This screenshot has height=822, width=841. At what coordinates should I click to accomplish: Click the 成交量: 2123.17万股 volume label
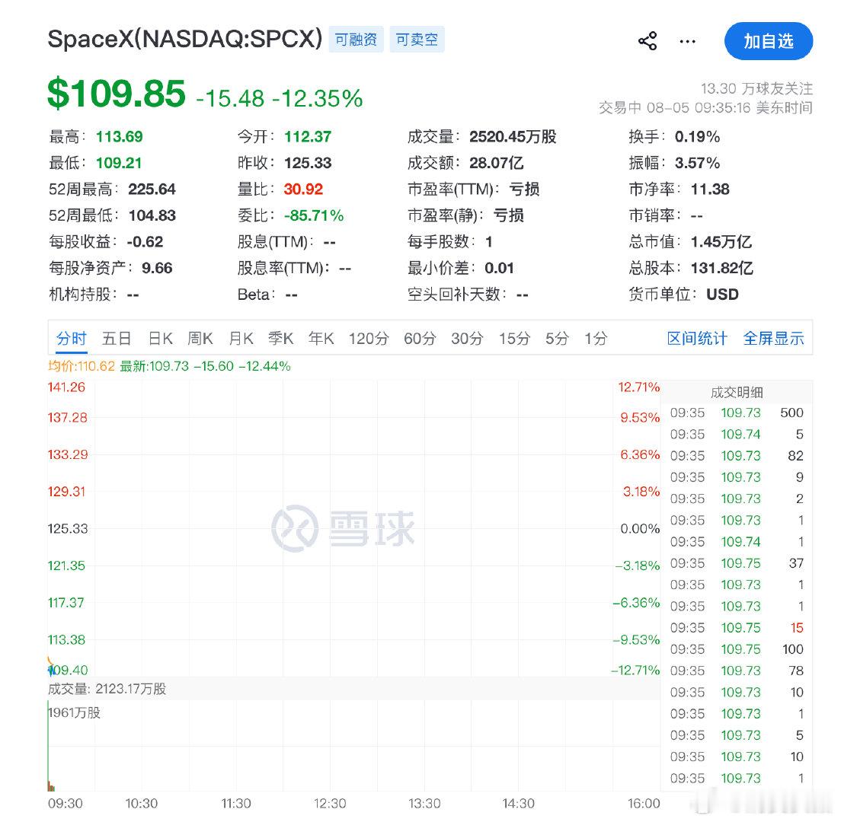(x=107, y=689)
